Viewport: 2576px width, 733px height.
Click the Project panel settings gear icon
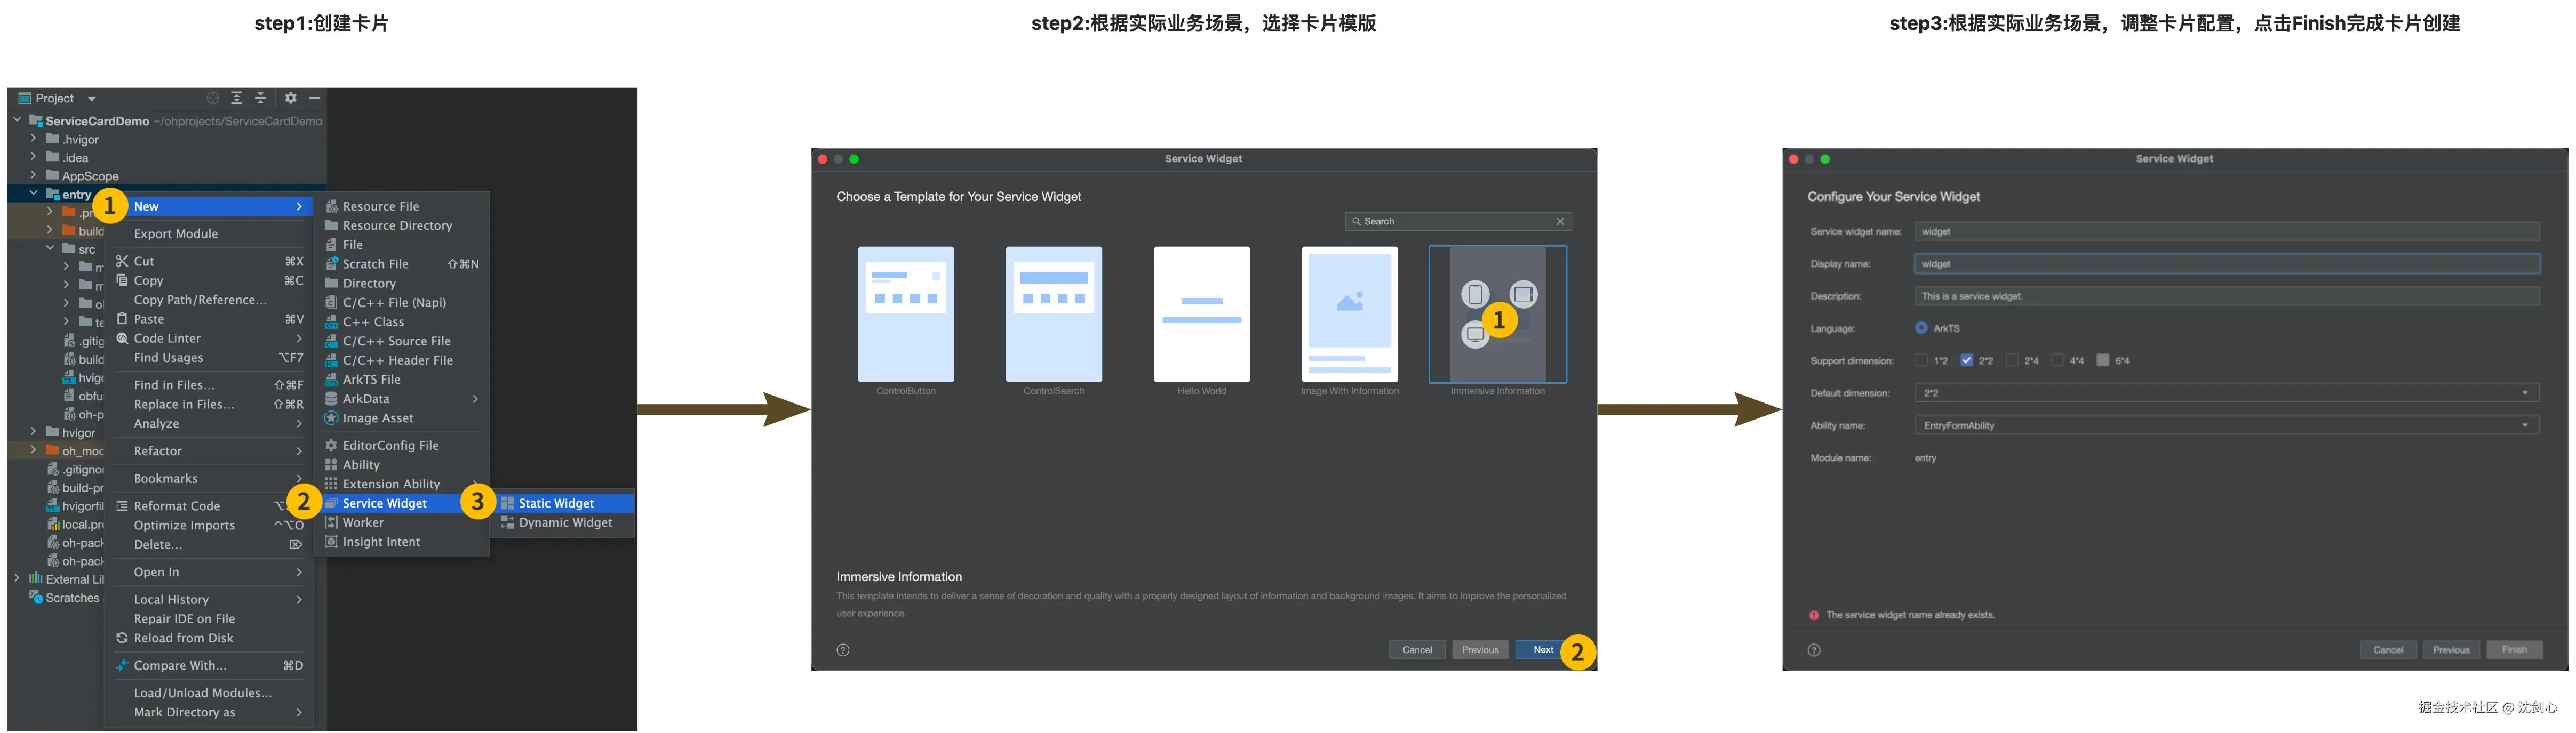(290, 98)
